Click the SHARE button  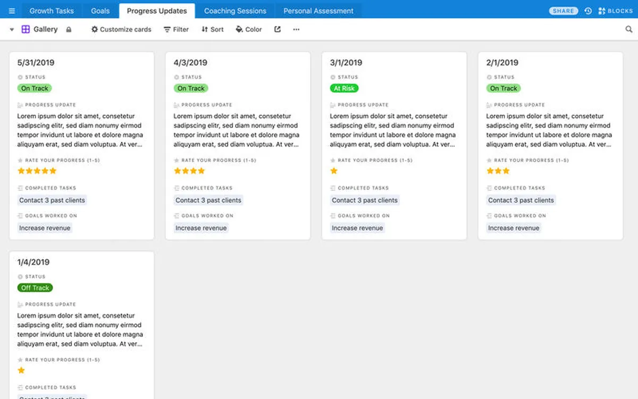pyautogui.click(x=563, y=11)
